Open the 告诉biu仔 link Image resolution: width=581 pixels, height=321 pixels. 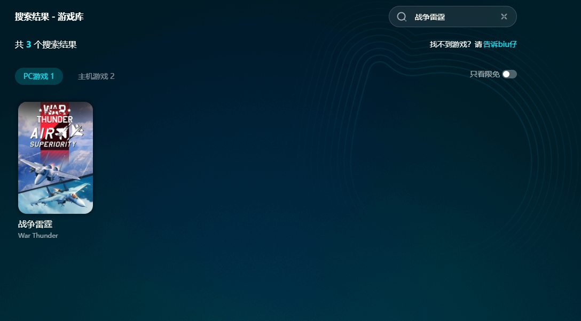[x=500, y=44]
